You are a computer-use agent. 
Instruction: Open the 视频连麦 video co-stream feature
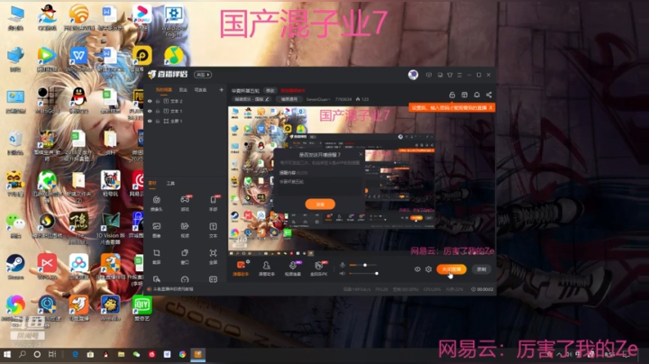(x=293, y=268)
